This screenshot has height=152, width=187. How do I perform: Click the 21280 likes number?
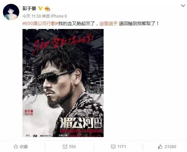click(x=170, y=147)
